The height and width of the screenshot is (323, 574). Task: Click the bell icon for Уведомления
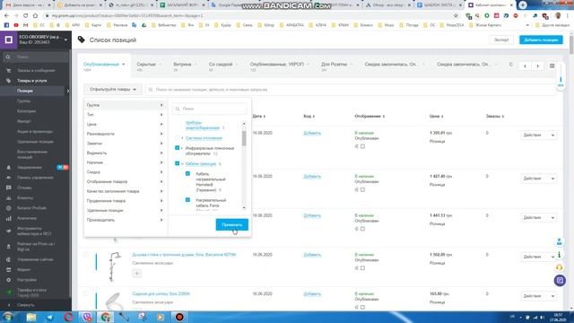coord(8,168)
